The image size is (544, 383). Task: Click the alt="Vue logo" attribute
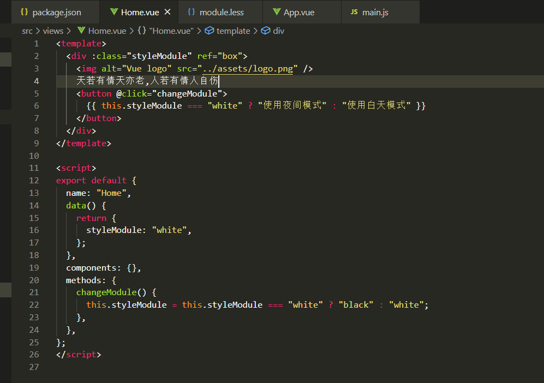(136, 69)
